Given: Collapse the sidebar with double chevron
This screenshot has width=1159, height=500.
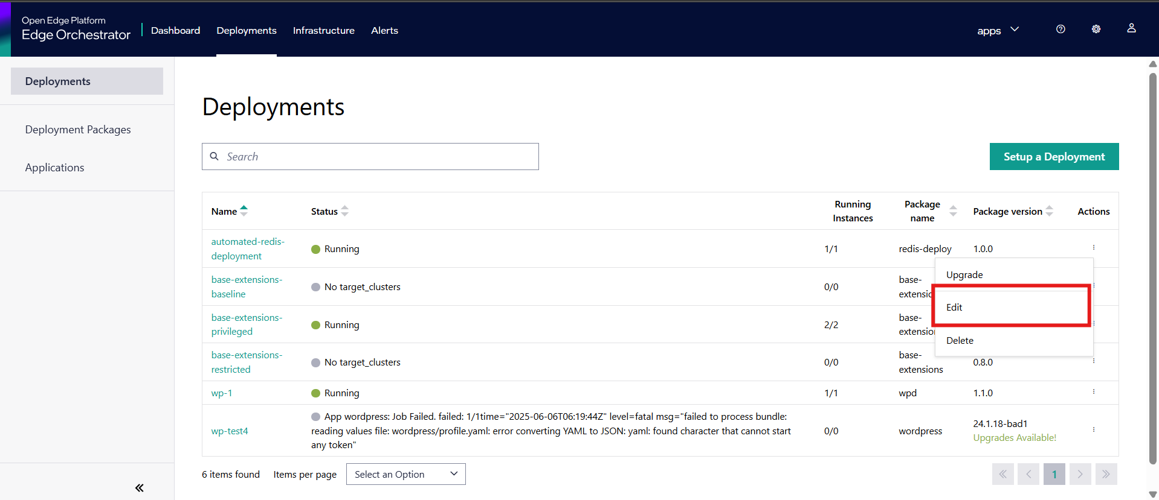Looking at the screenshot, I should (x=140, y=487).
